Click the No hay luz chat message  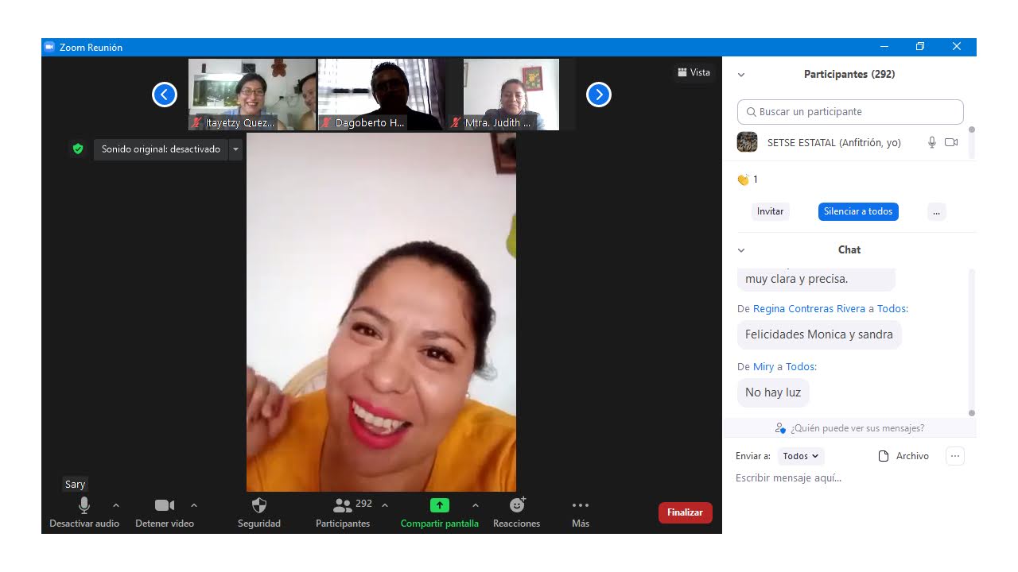[x=773, y=392]
